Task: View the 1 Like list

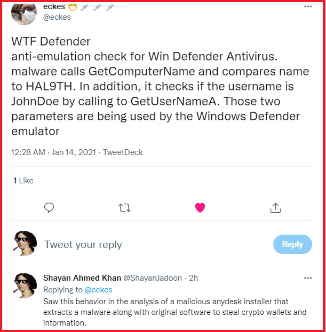Action: tap(23, 181)
